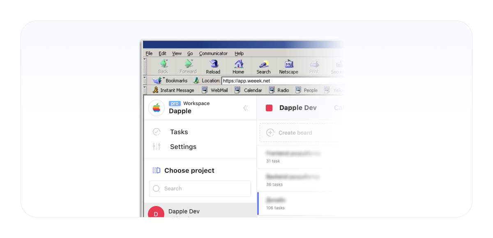The image size is (493, 238).
Task: Open Search from the browser toolbar
Action: pos(263,64)
